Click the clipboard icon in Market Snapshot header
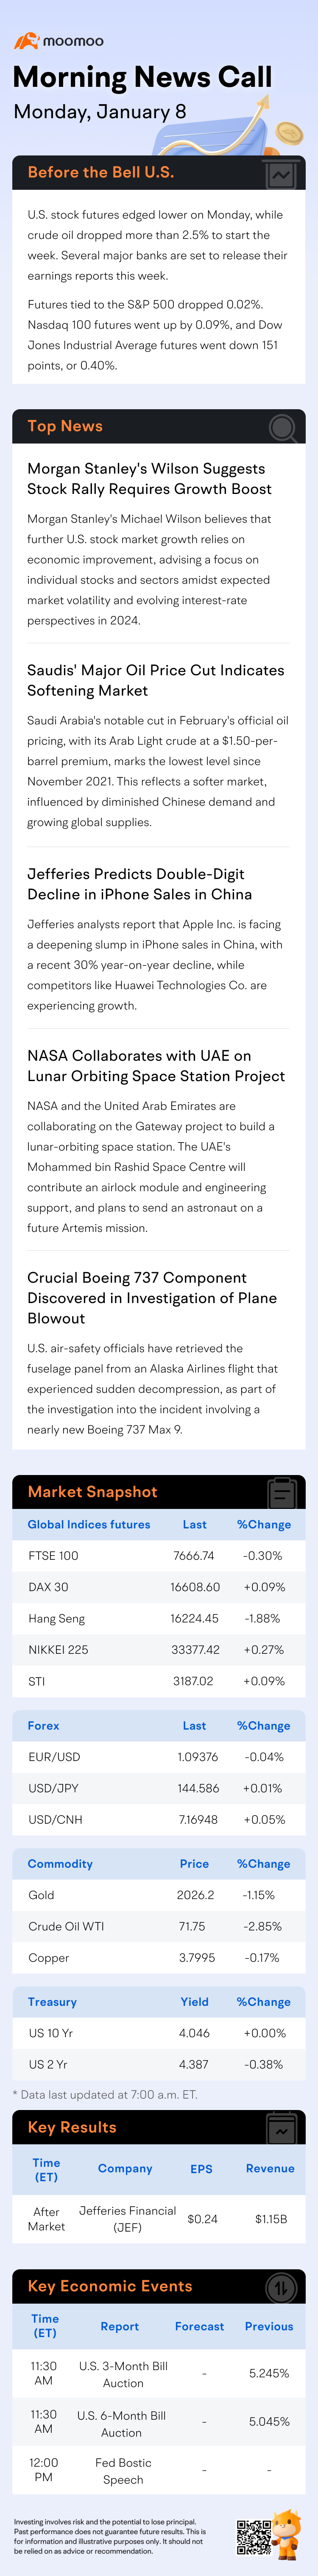This screenshot has width=318, height=2576. coord(282,1493)
